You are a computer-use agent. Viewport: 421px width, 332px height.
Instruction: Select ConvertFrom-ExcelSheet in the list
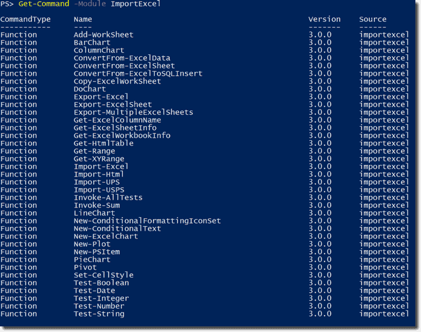pyautogui.click(x=124, y=66)
